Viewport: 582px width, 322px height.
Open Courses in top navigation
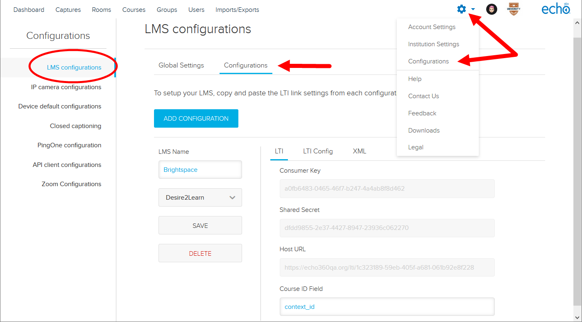(134, 10)
